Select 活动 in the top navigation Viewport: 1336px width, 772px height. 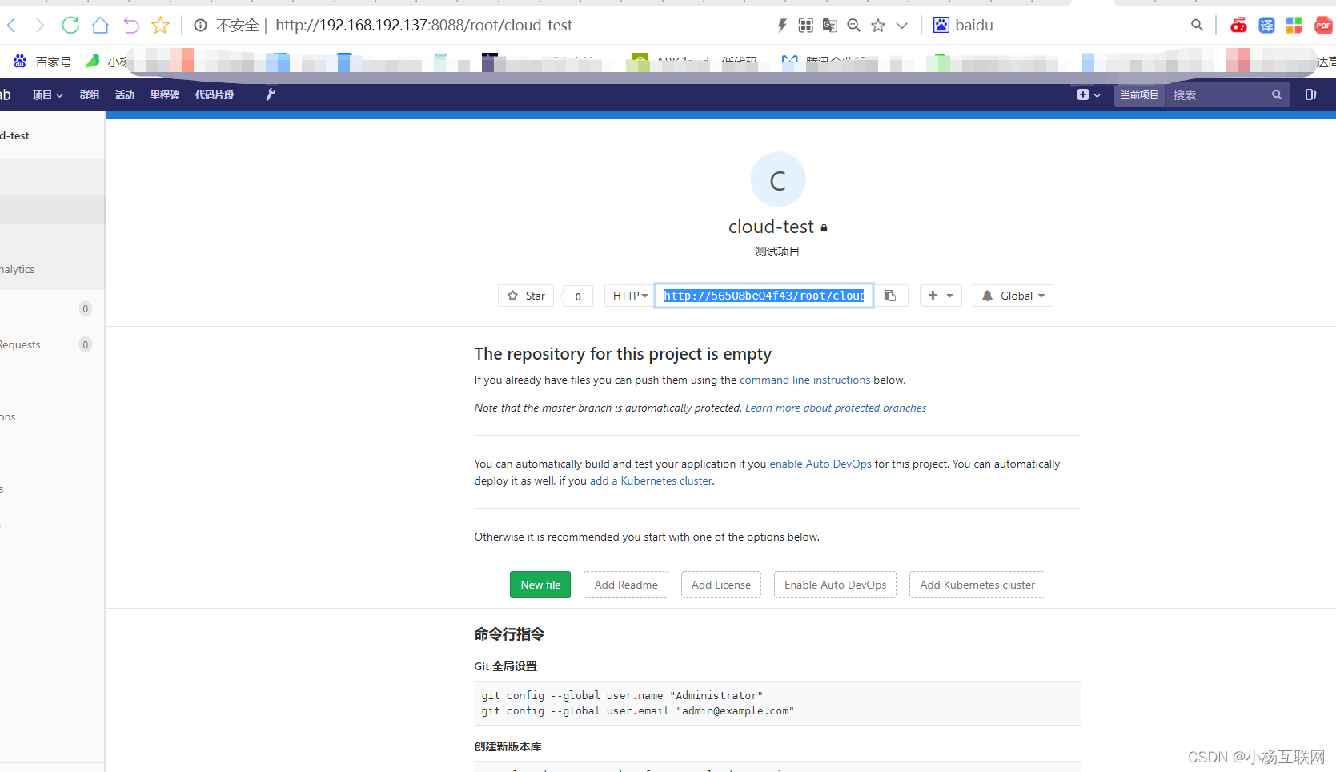124,94
